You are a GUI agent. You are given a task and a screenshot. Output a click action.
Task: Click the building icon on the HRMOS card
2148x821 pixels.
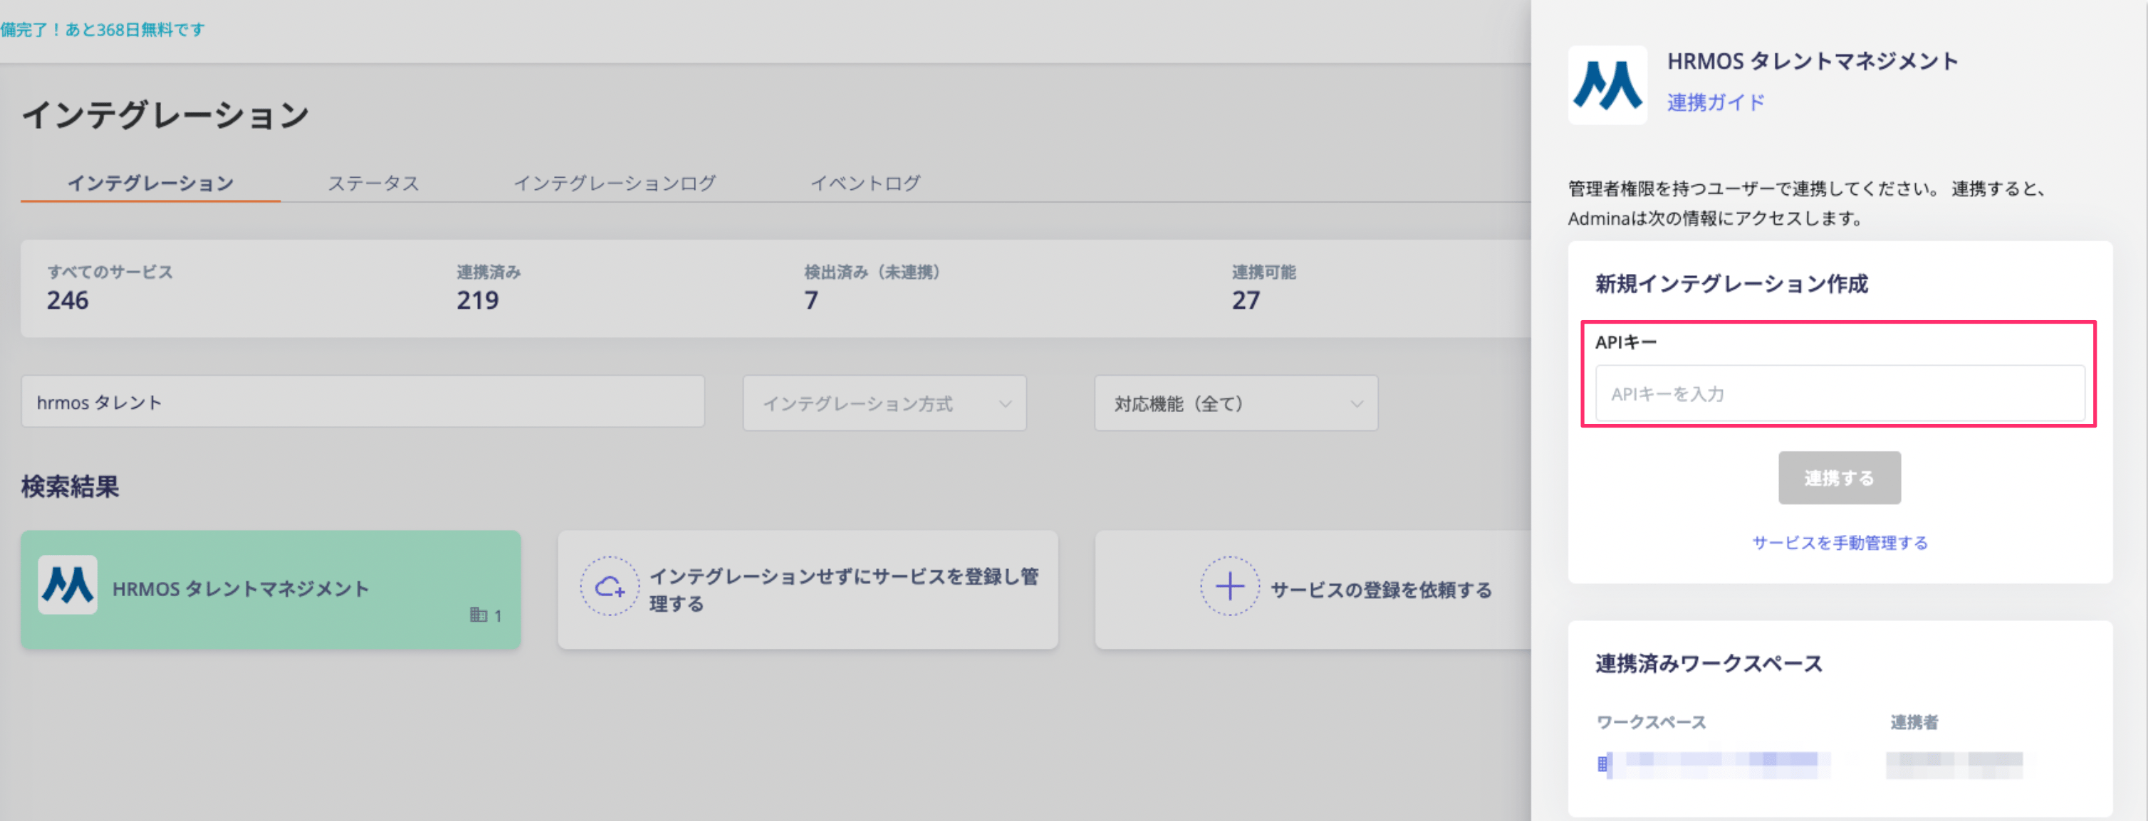point(478,615)
